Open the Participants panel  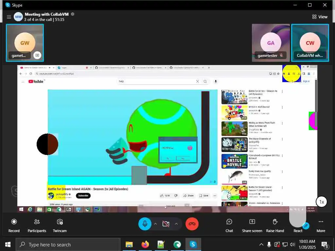point(37,226)
